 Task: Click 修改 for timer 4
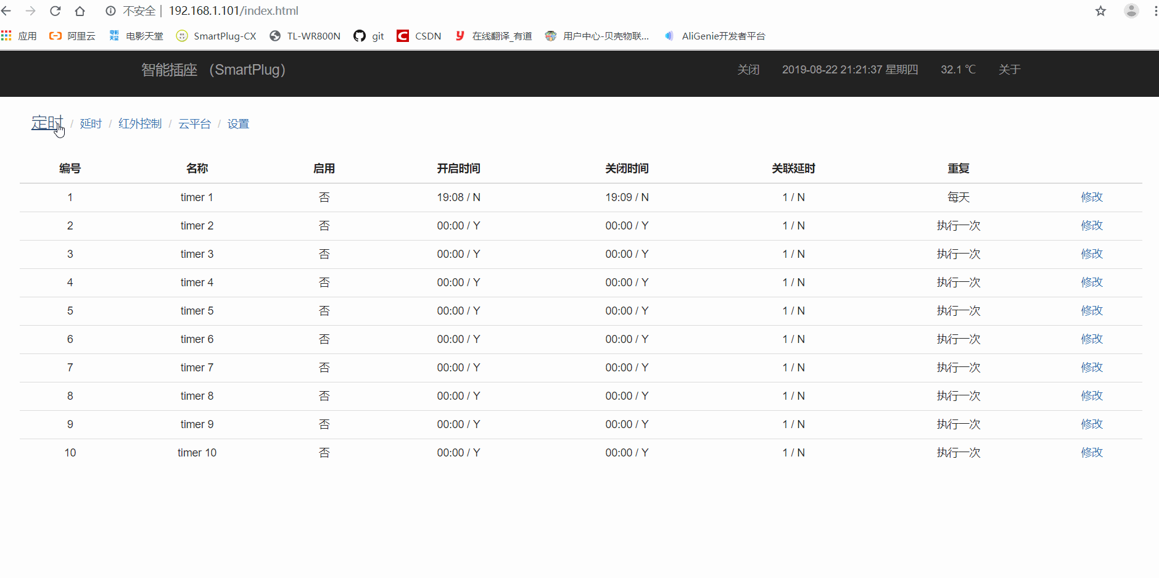(x=1092, y=283)
